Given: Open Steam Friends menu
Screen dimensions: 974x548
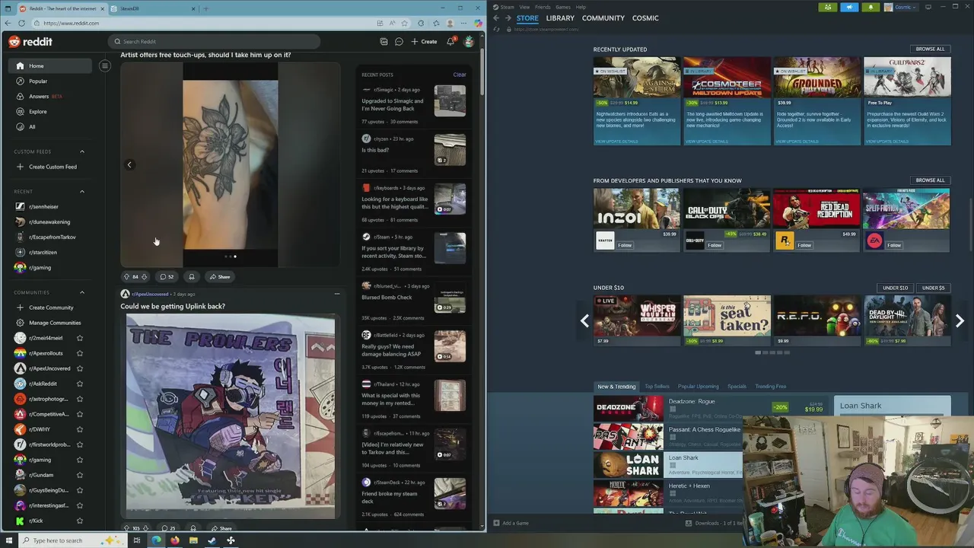Looking at the screenshot, I should coord(543,7).
